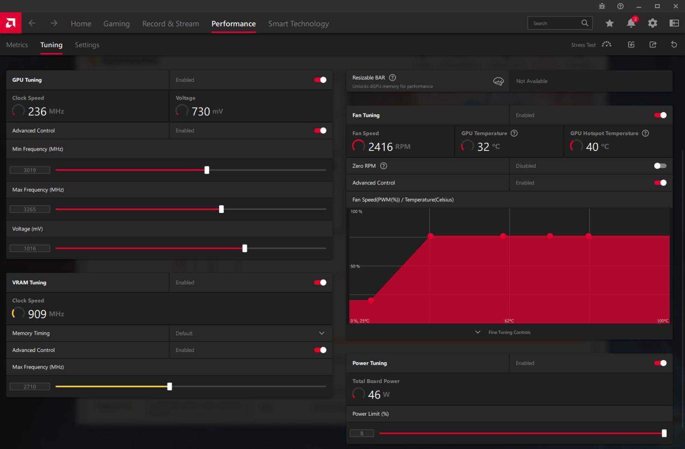
Task: Open favorites star icon
Action: 610,23
